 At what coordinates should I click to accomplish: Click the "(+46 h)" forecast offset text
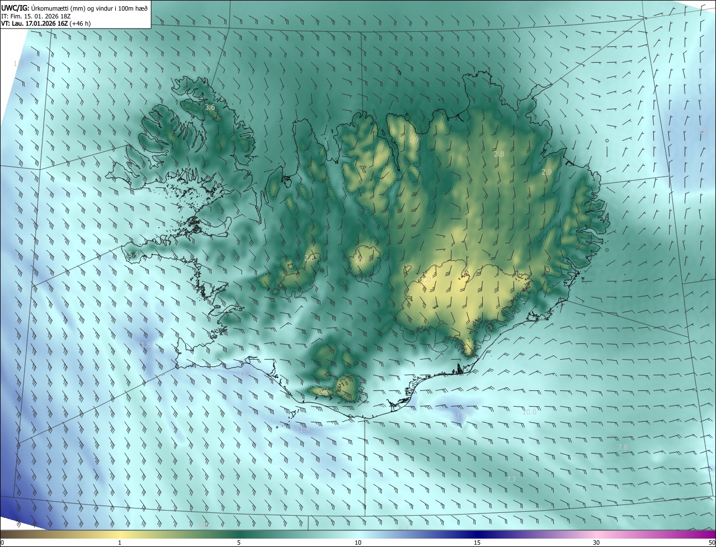(81, 23)
